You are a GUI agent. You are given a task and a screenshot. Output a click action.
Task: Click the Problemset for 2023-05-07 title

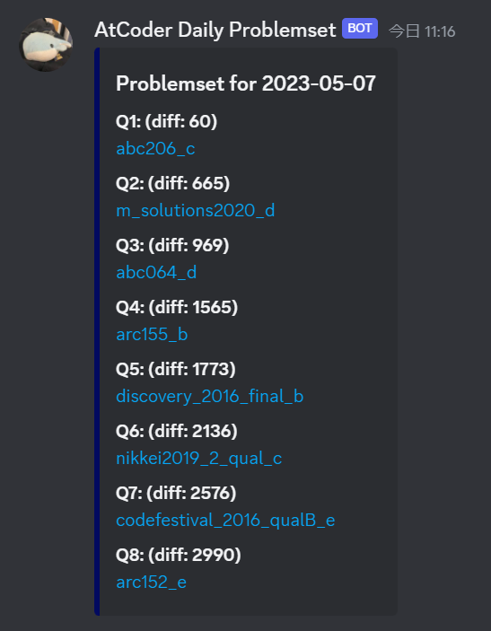coord(246,83)
